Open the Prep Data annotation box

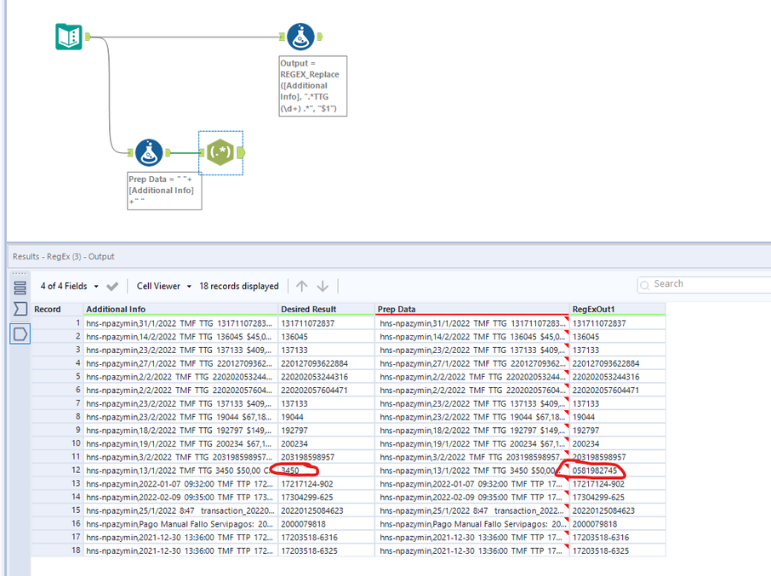(x=164, y=191)
